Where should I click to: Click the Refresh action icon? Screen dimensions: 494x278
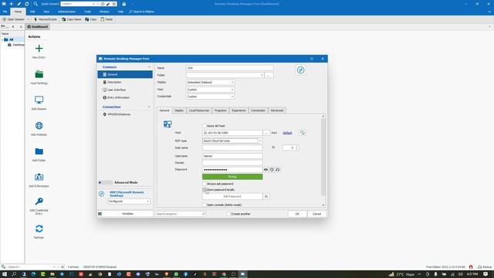click(x=39, y=229)
